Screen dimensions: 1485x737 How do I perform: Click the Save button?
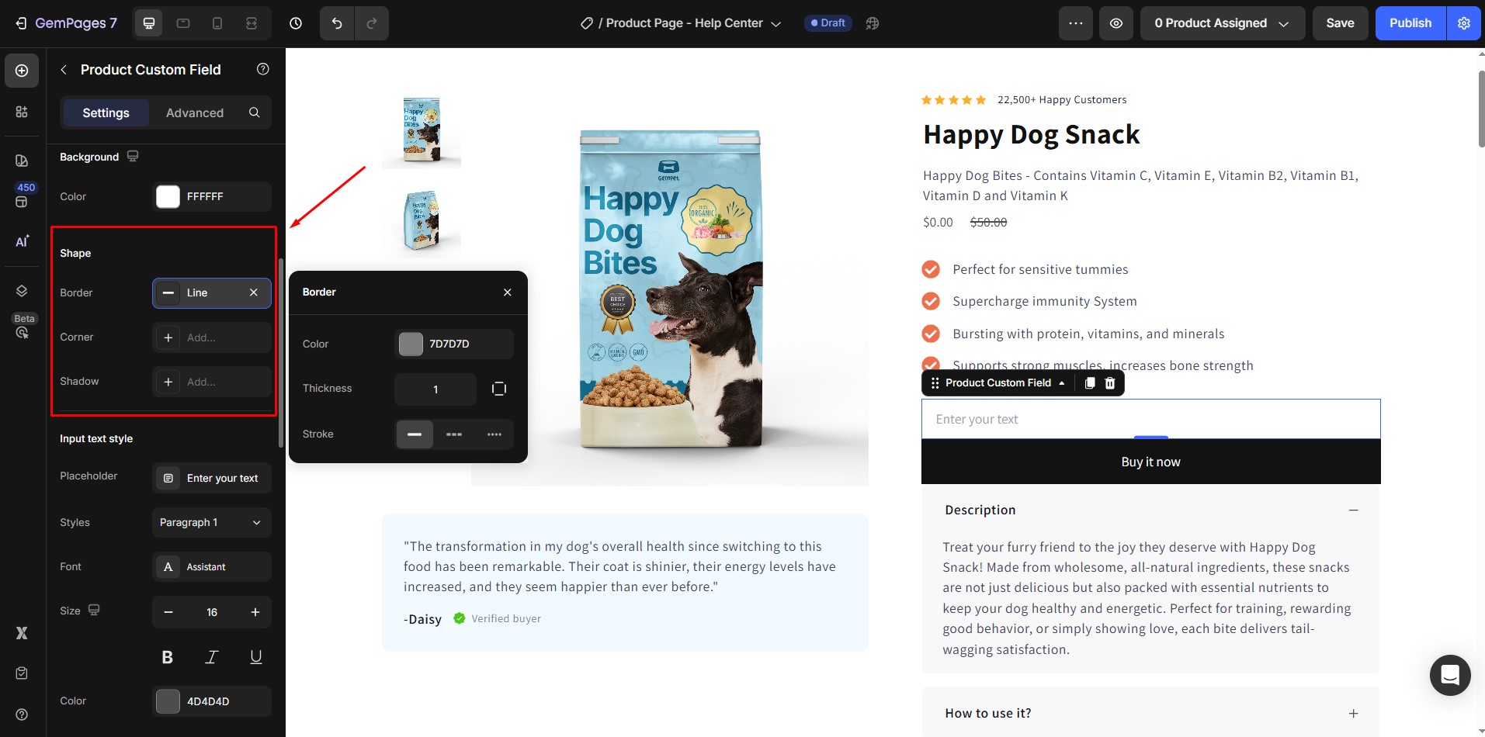[1340, 23]
